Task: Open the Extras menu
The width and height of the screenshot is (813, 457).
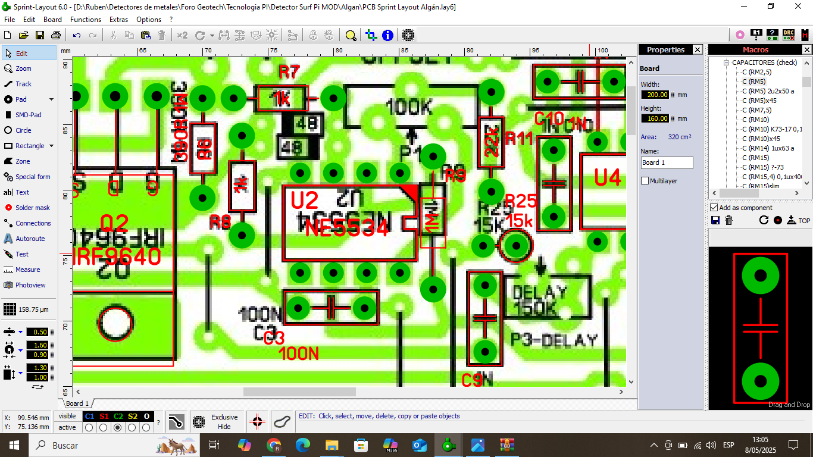Action: tap(118, 20)
